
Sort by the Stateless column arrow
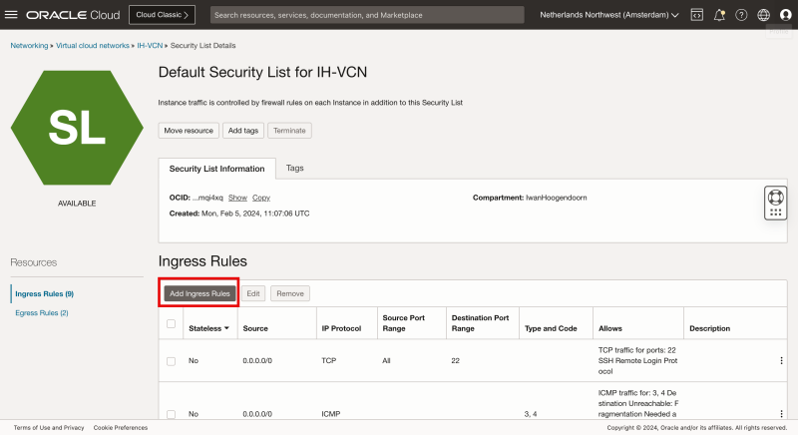coord(226,328)
